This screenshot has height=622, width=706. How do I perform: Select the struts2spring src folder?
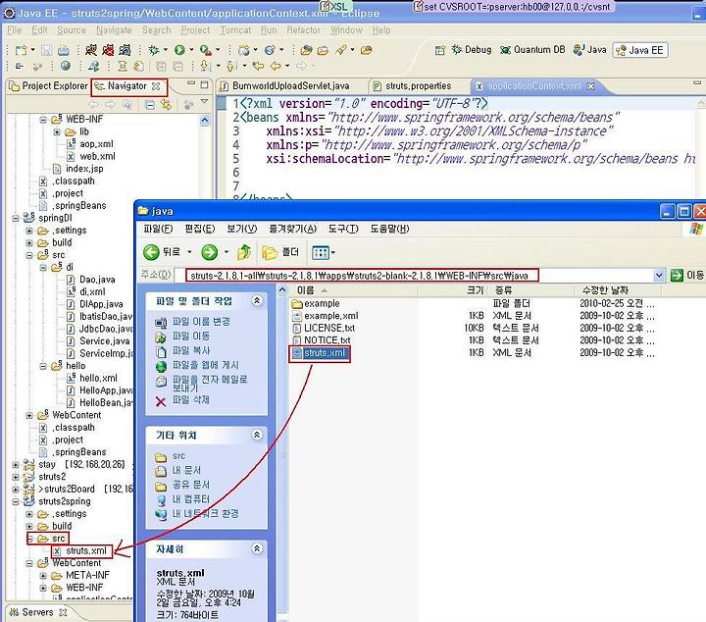pos(58,539)
